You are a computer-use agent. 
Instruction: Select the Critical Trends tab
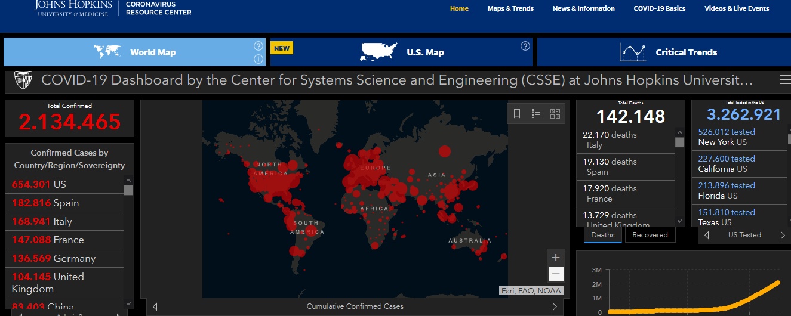(x=664, y=52)
